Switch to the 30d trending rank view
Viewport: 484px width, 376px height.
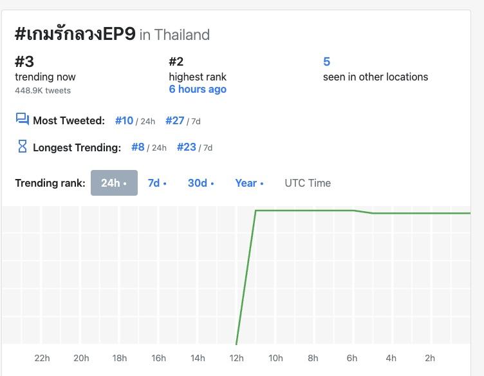coord(201,183)
